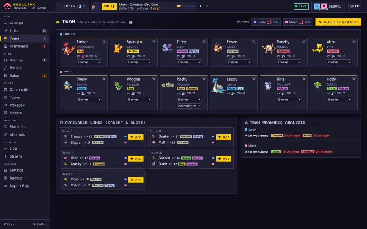Add the Route 3 link Beaky and Puff
The image size is (367, 229).
(x=223, y=137)
